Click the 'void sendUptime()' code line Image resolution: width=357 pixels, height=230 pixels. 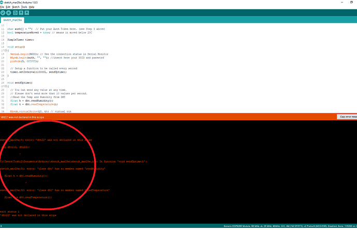coord(20,83)
